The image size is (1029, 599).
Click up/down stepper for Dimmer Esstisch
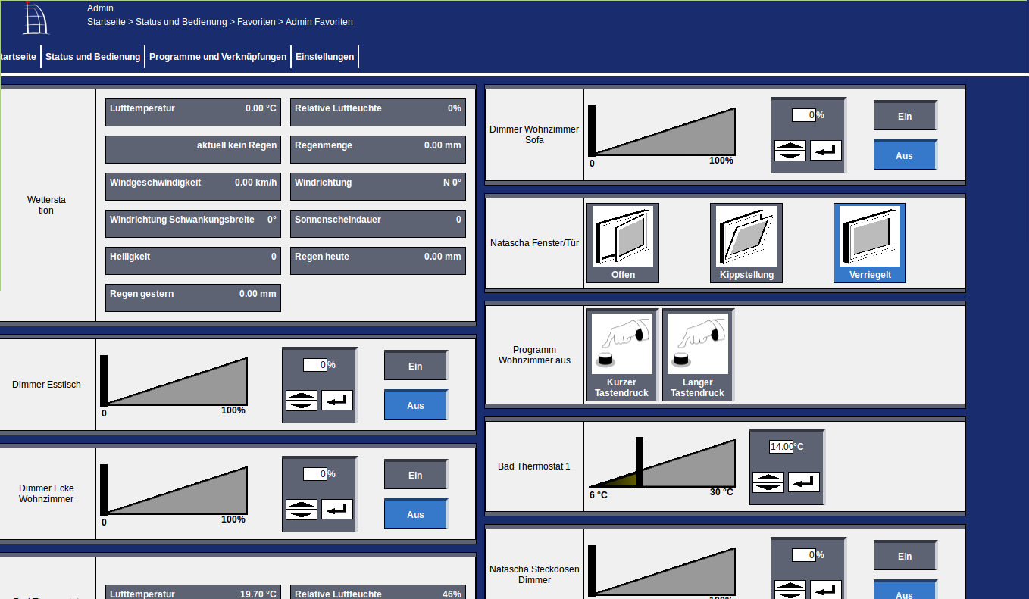click(x=302, y=400)
